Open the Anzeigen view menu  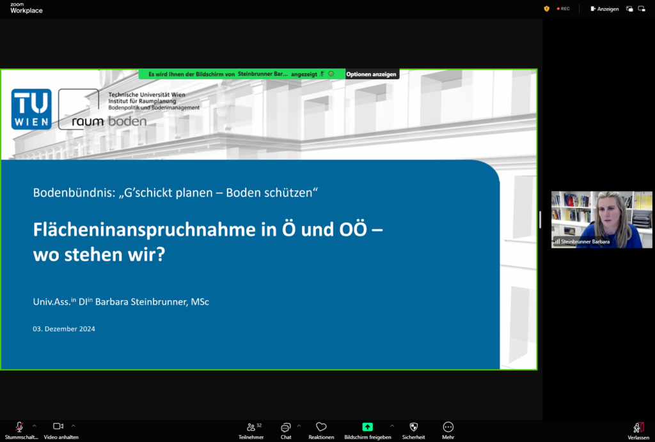click(x=604, y=9)
